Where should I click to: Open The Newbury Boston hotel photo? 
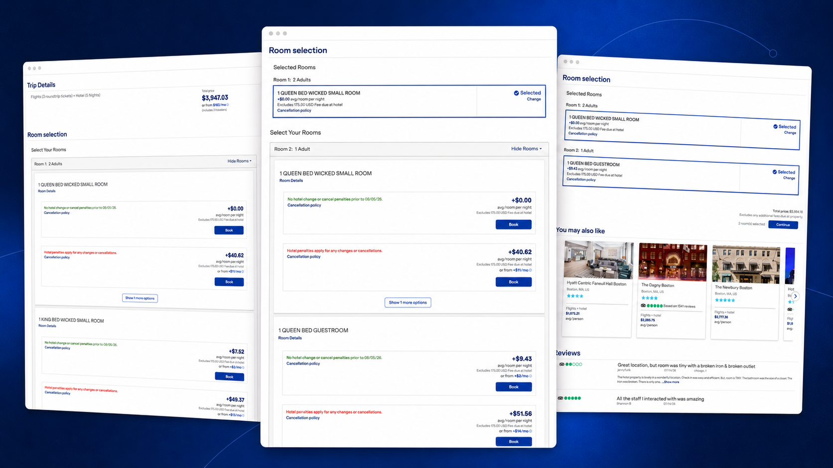click(746, 265)
